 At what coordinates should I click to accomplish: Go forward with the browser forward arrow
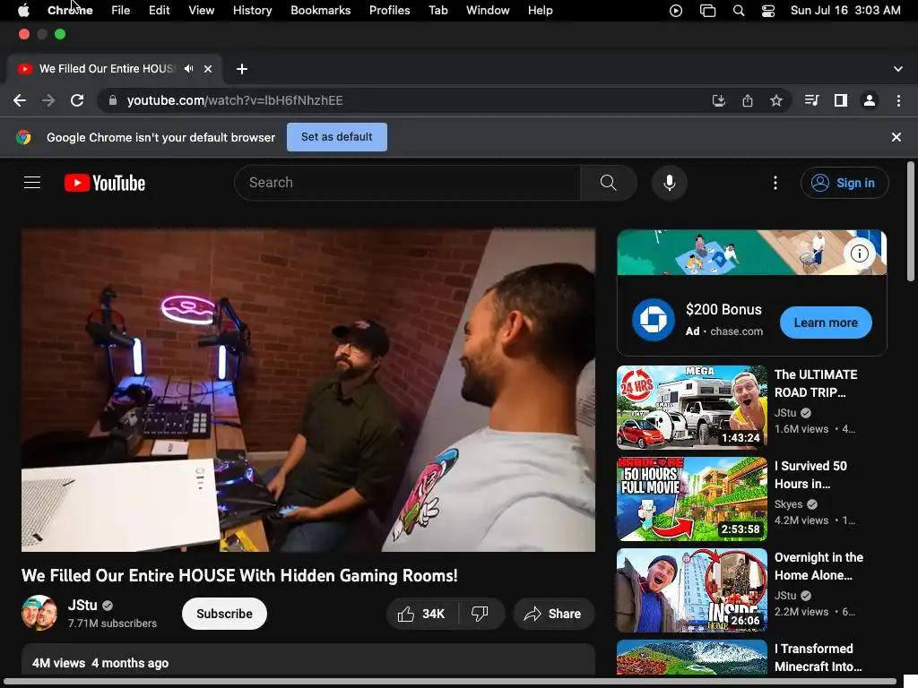pyautogui.click(x=48, y=100)
